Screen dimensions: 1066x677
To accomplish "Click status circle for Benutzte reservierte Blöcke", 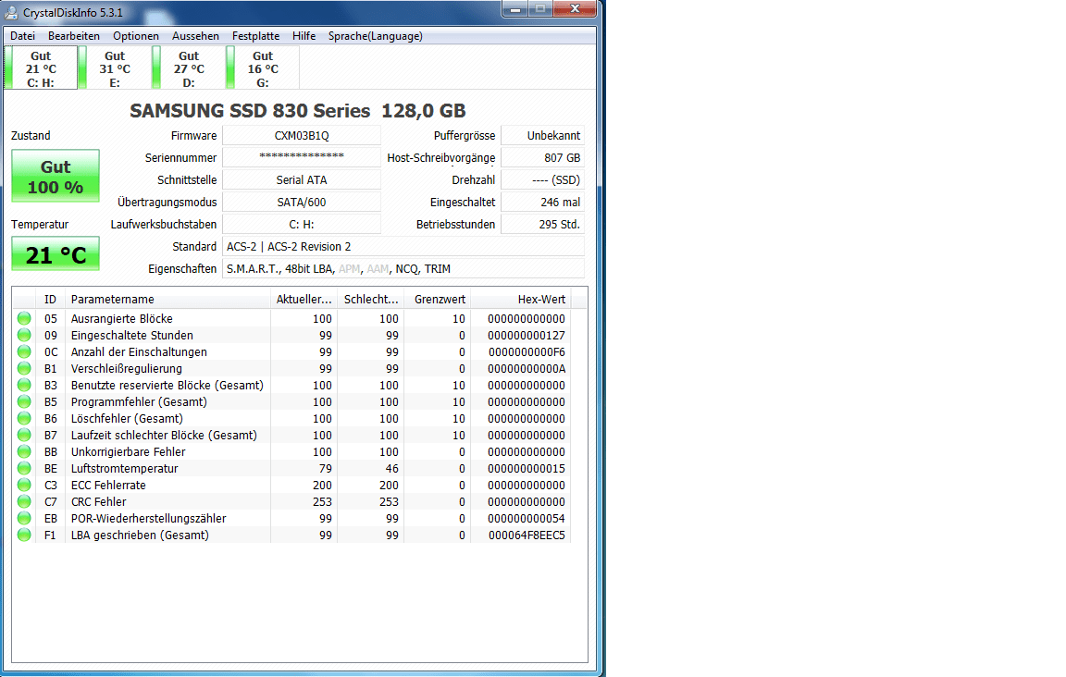I will point(24,385).
